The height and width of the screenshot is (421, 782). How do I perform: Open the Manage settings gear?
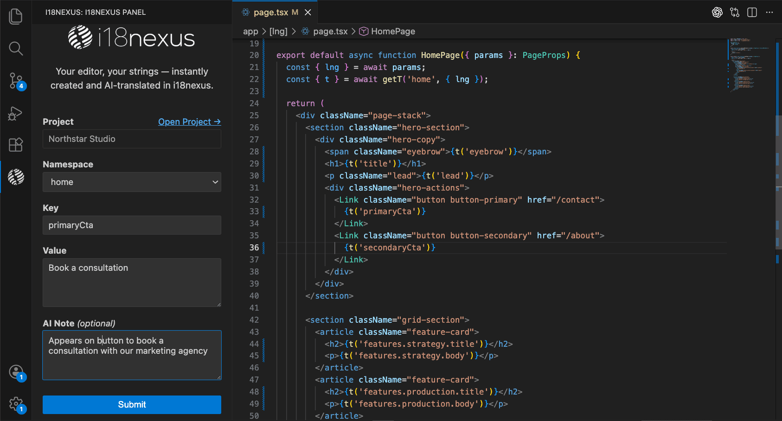pos(16,403)
